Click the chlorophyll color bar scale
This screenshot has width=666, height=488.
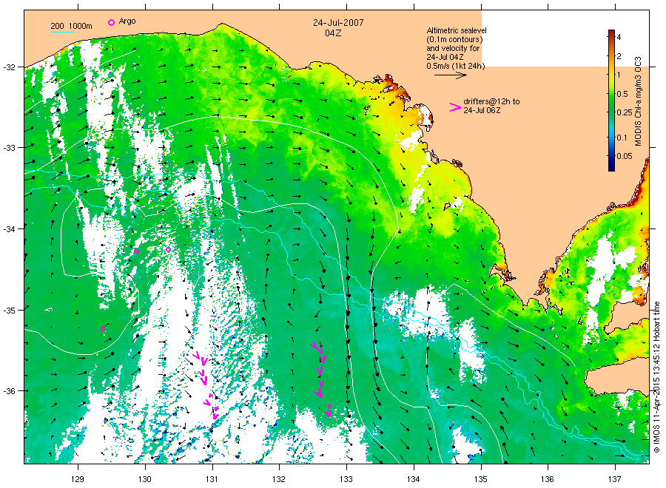coord(611,101)
